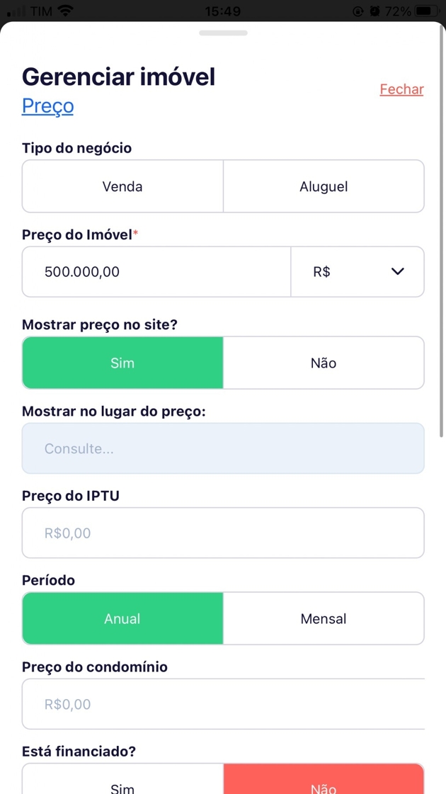This screenshot has height=794, width=446.
Task: Tap the cellular signal bars icon
Action: 17,12
